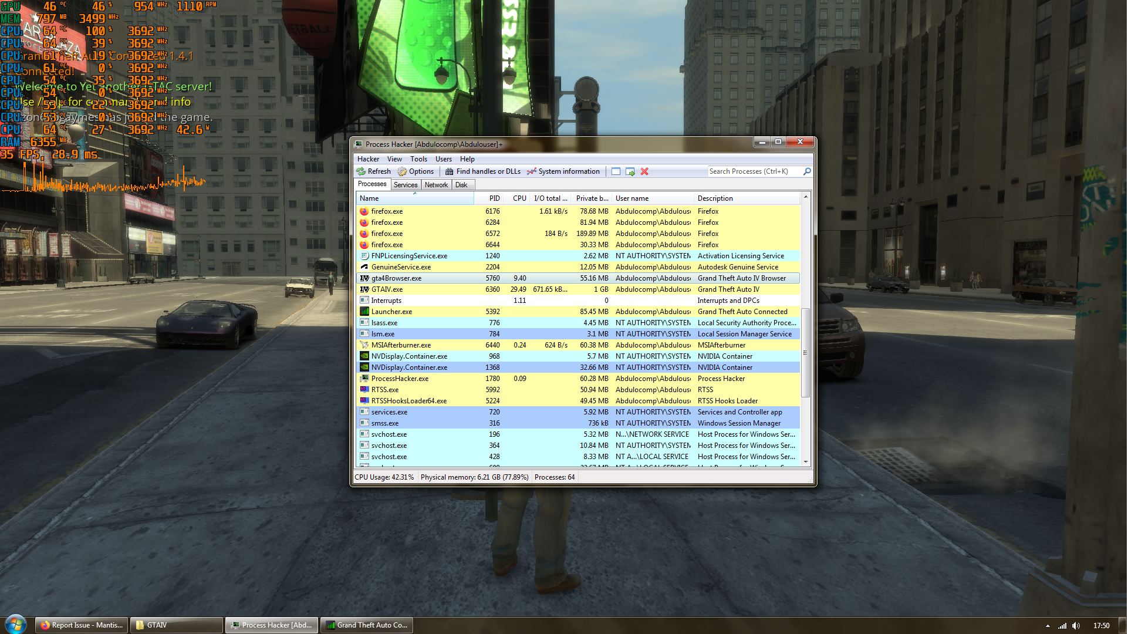Screen dimensions: 1128x634
Task: Click the find window icon
Action: pyautogui.click(x=616, y=171)
